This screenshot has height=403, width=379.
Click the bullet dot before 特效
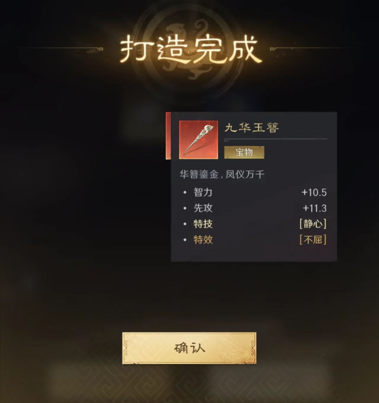(185, 240)
